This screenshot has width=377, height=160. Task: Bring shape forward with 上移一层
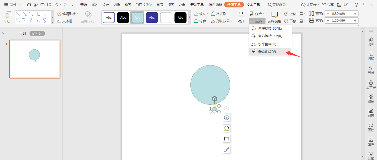296,13
